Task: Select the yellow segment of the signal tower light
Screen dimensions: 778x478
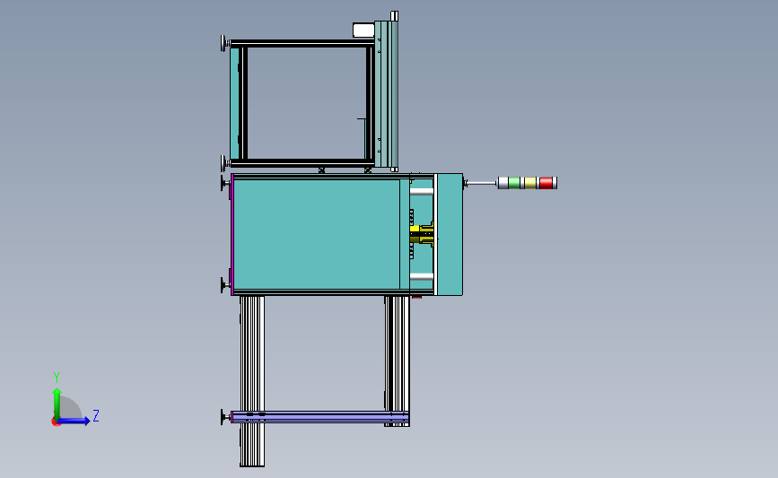Action: pyautogui.click(x=530, y=183)
